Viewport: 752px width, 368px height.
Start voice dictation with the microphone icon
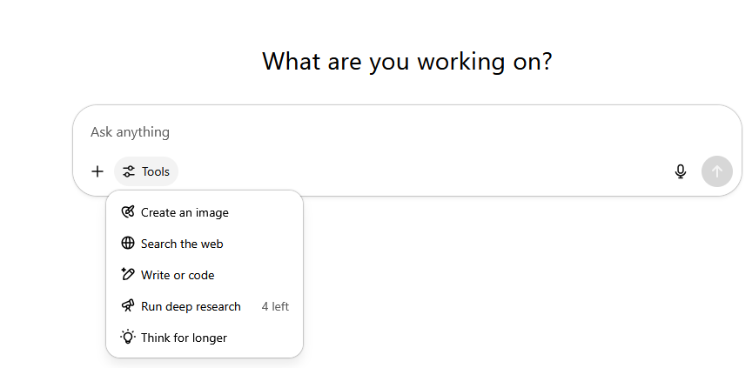tap(681, 171)
